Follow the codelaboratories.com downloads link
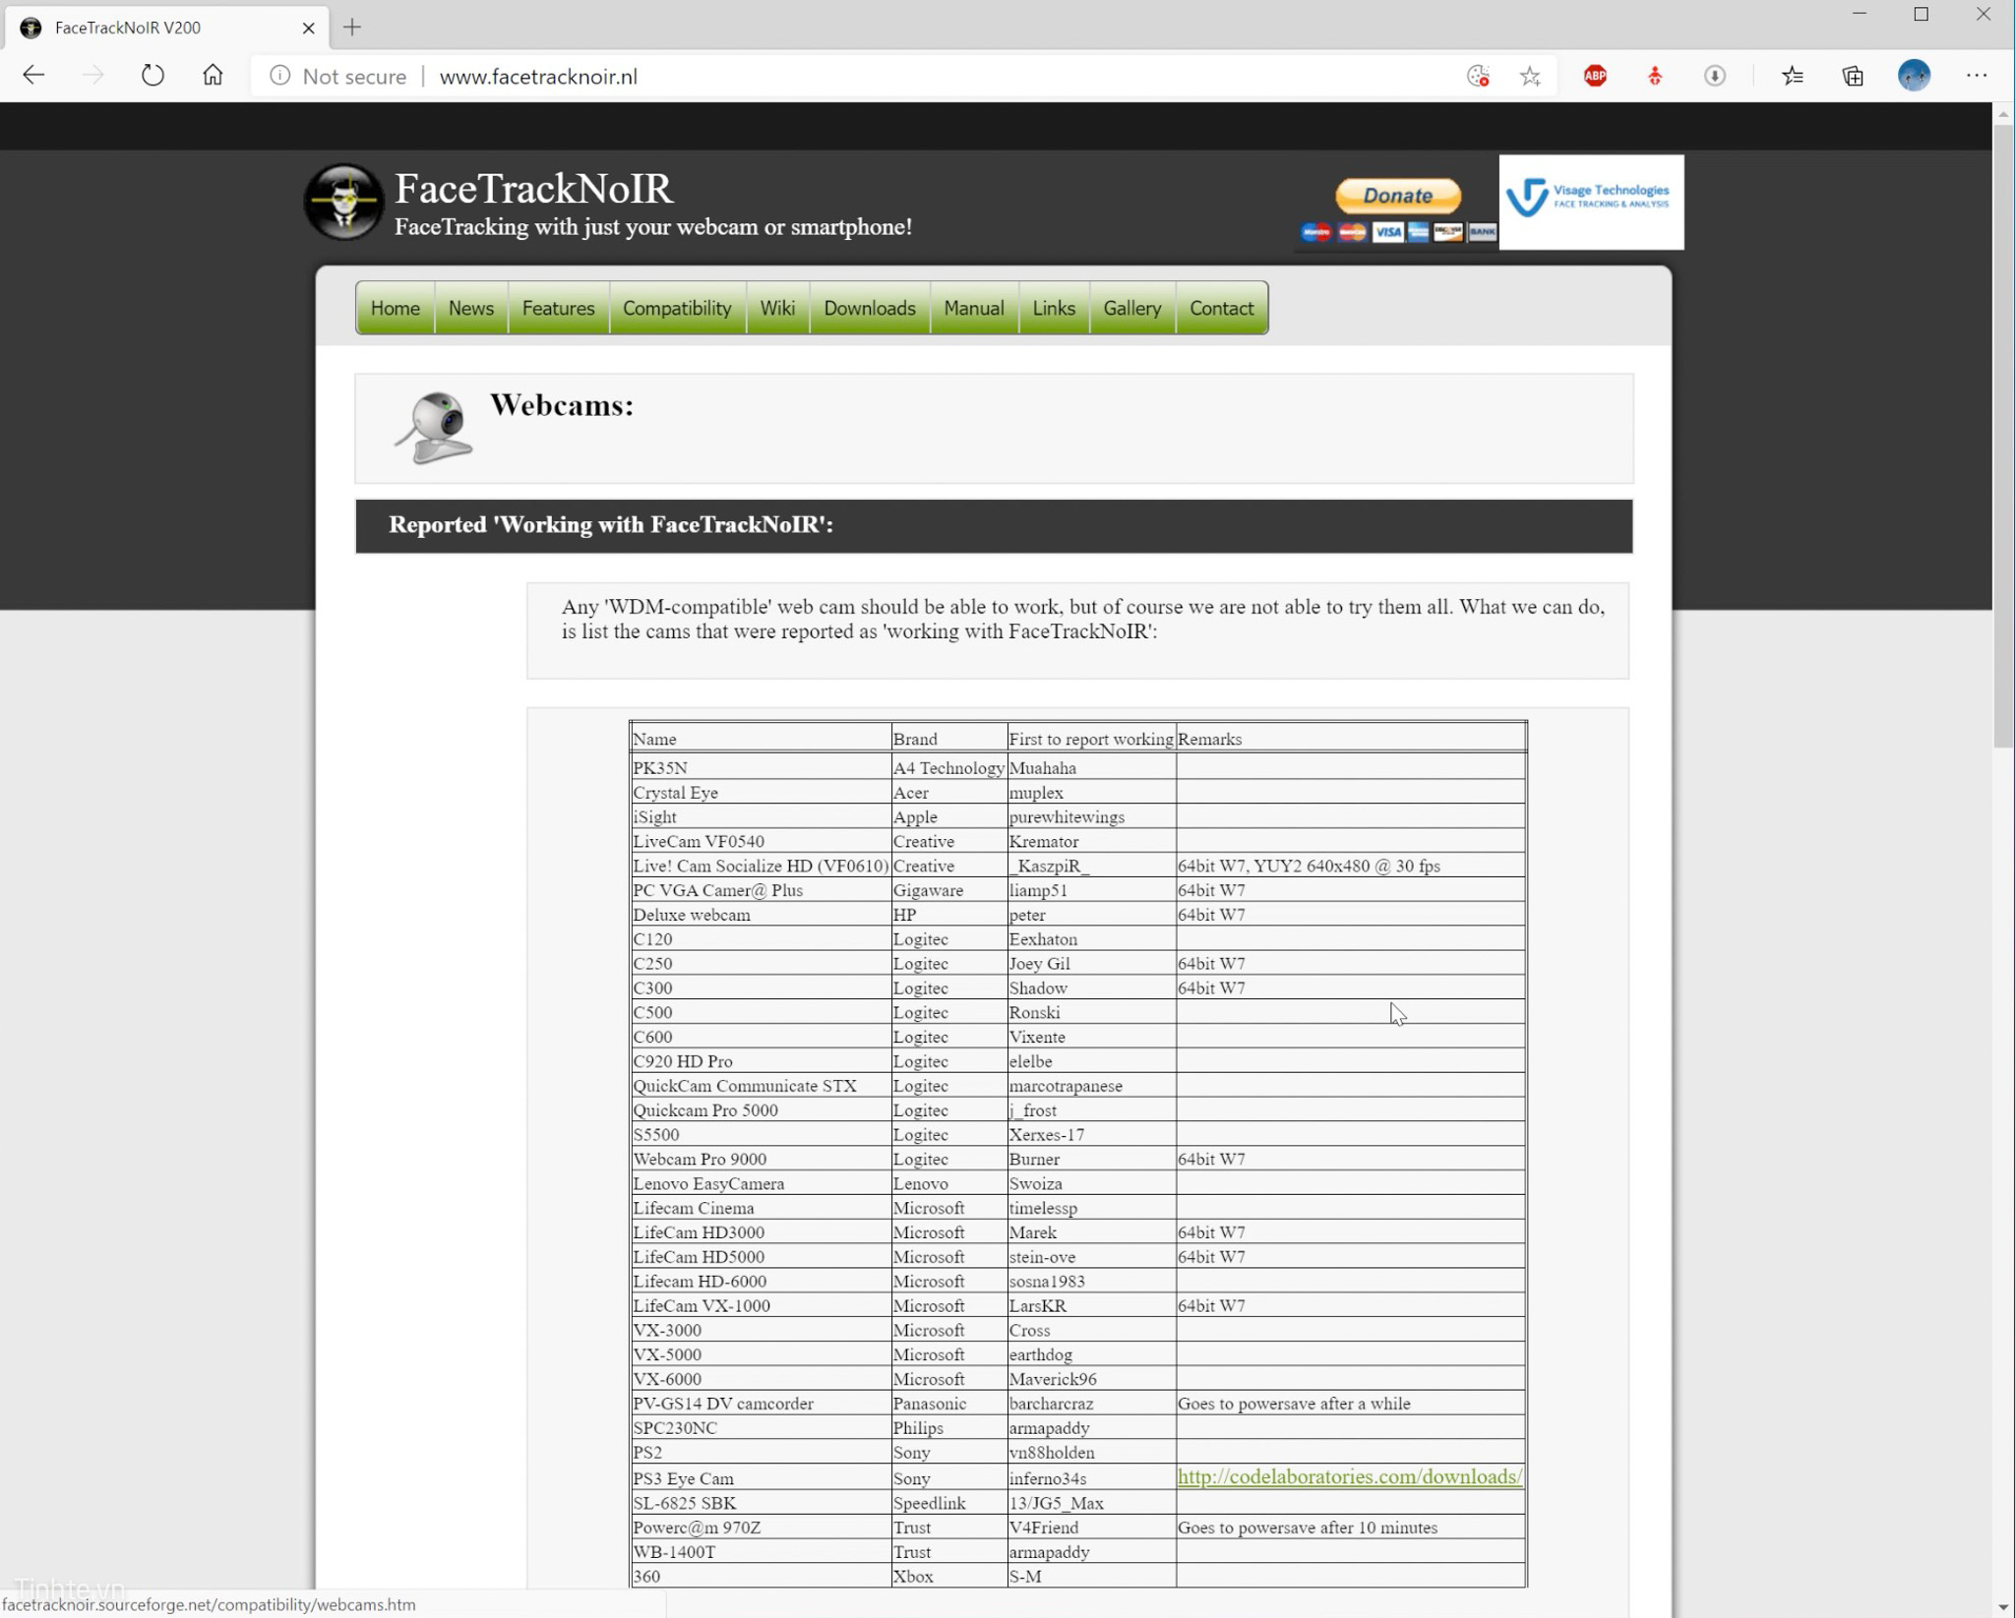 point(1350,1476)
